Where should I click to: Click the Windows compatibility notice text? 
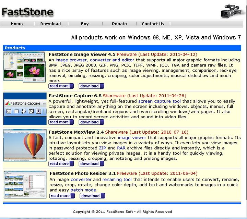click(156, 37)
